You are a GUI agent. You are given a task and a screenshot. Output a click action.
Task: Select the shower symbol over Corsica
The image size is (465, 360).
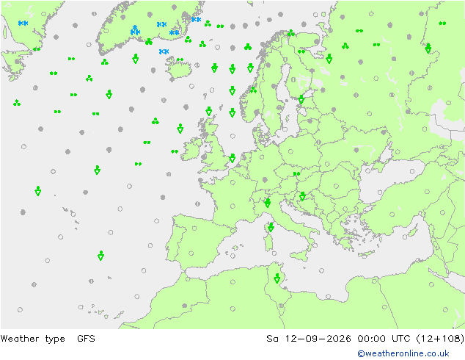point(271,227)
